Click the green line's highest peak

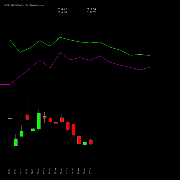coord(60,37)
